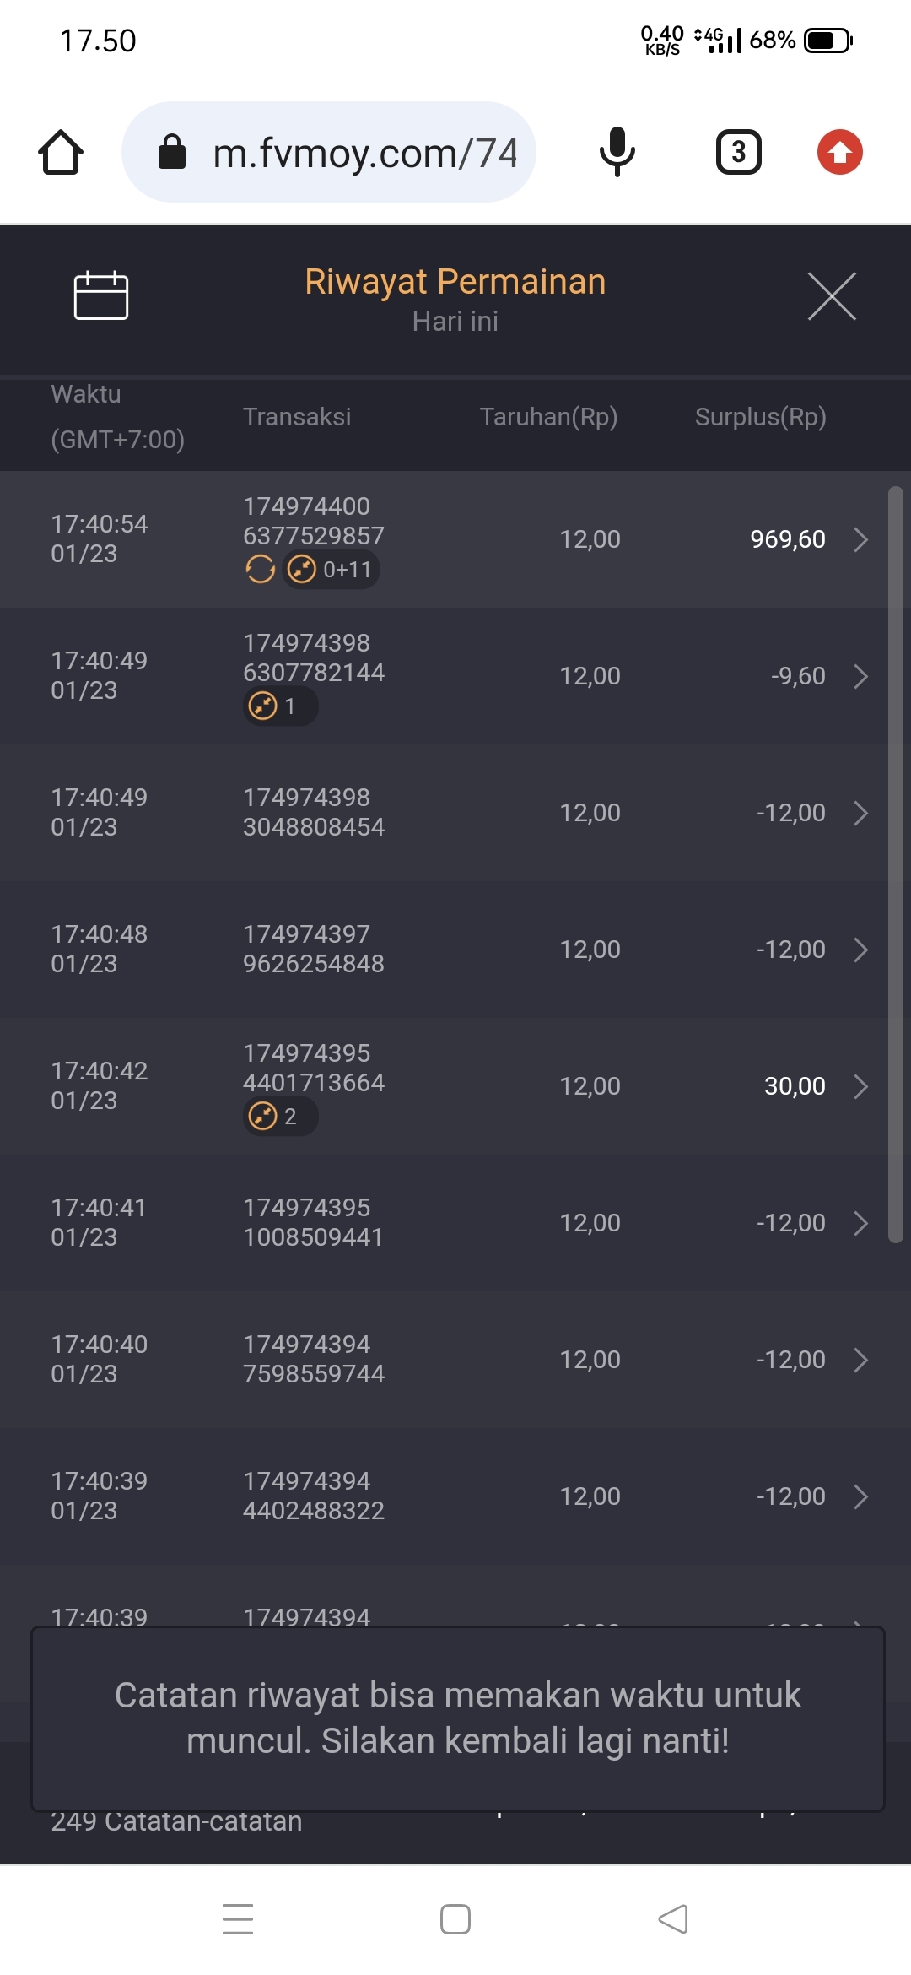Screen dimensions: 911x1975
Task: Expand the 969,60 surplus row chevron
Action: click(860, 539)
